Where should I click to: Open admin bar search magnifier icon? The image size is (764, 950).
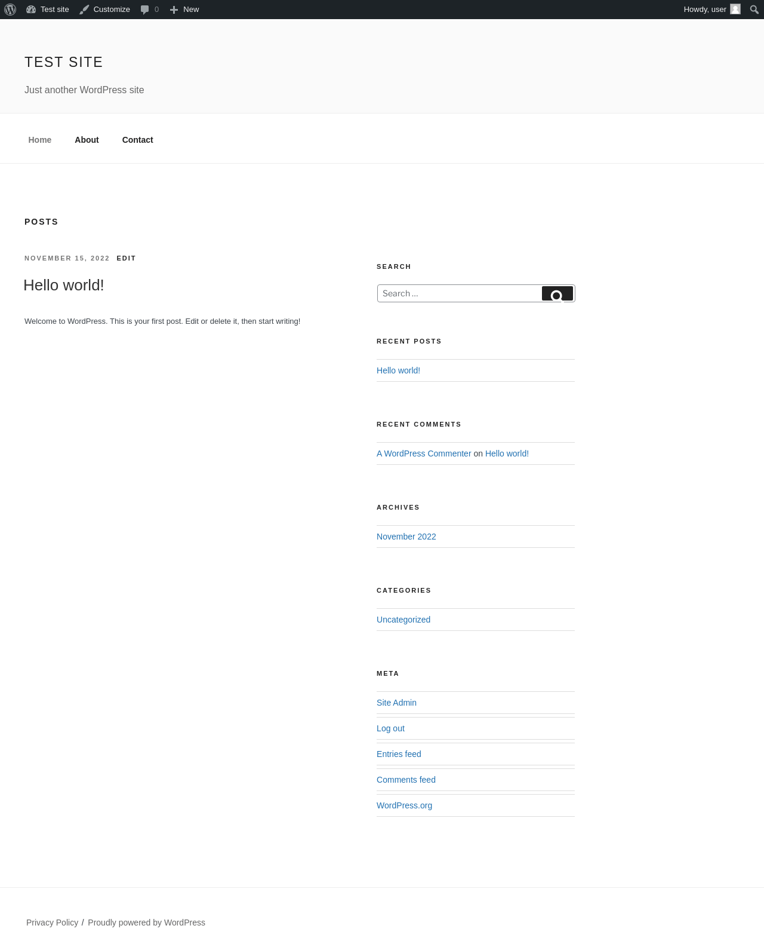coord(754,10)
